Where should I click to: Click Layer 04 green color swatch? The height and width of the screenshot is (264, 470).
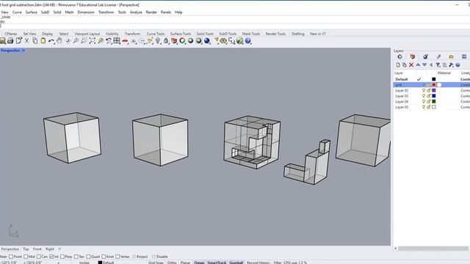click(x=434, y=101)
